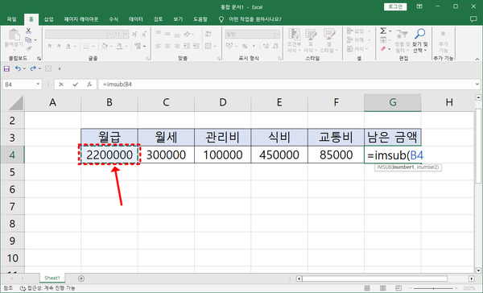
Task: Click the accessibility status (접근성: 계속 진행 가능)
Action: (x=47, y=288)
